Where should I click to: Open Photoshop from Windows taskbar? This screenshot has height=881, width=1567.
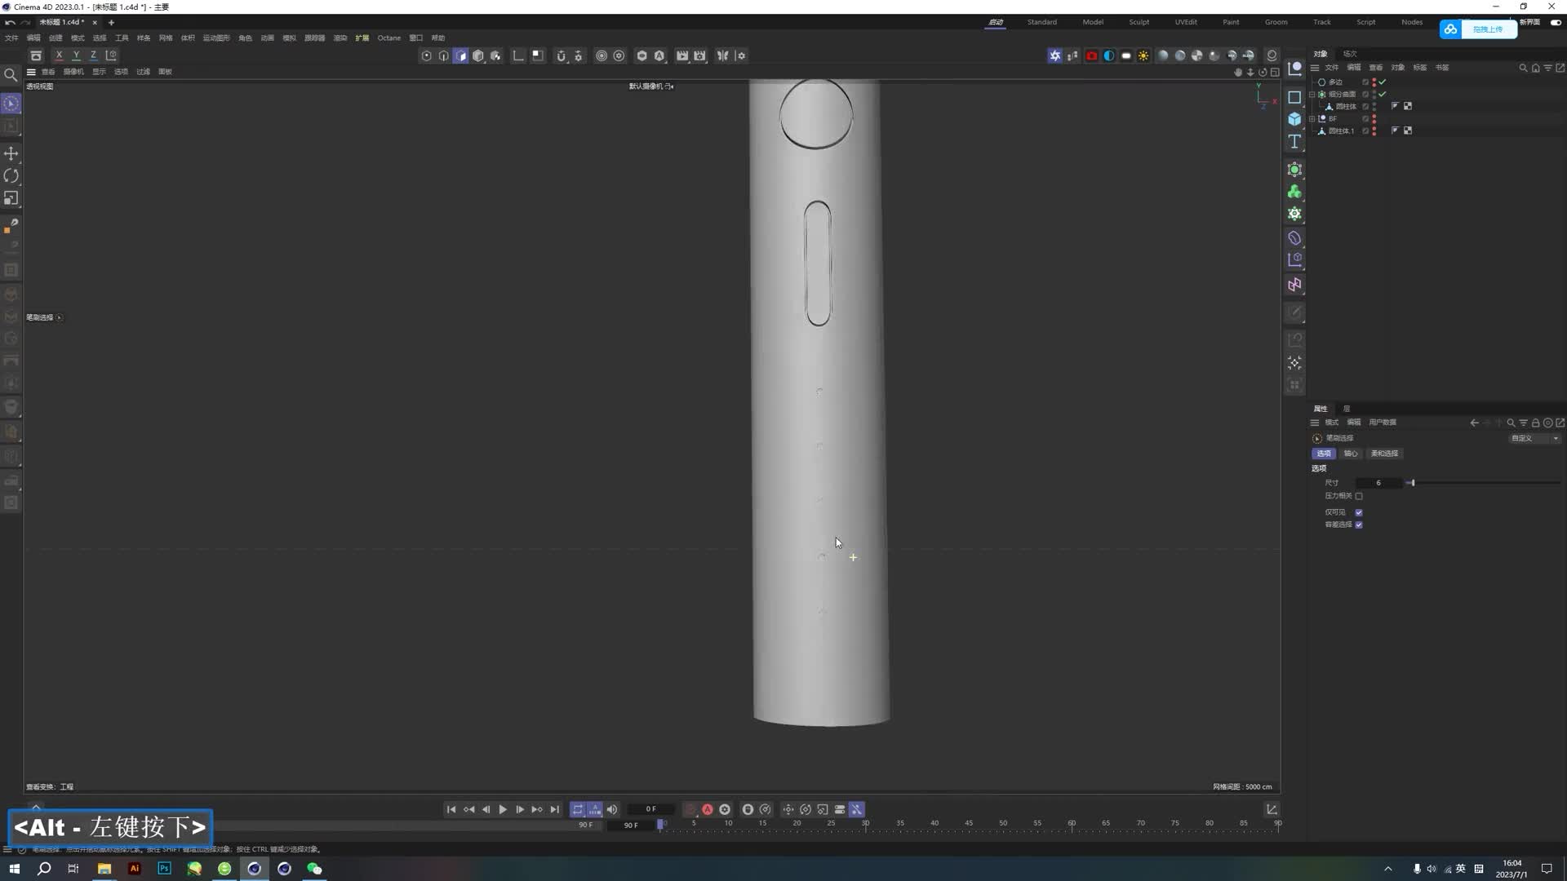click(x=164, y=869)
